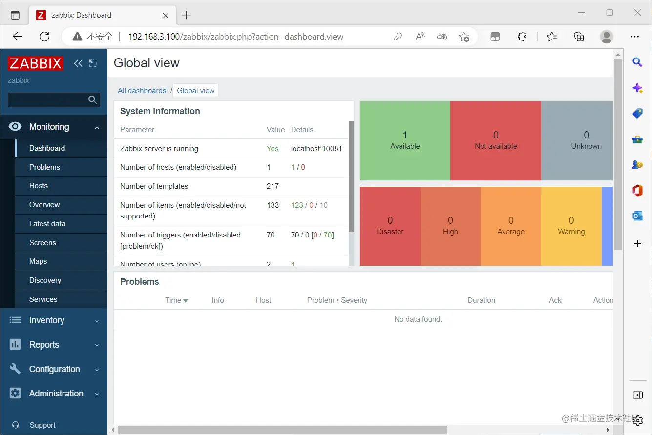Screen dimensions: 652x435
Task: Click the read aloud icon
Action: point(420,37)
